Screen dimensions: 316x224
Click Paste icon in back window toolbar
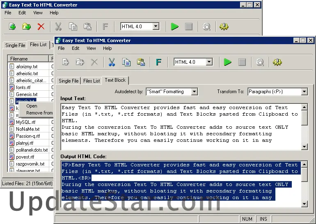(87, 27)
